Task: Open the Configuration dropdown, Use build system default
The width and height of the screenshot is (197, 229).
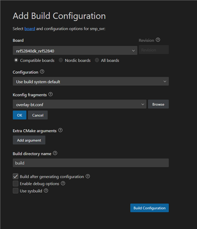Action: point(91,82)
